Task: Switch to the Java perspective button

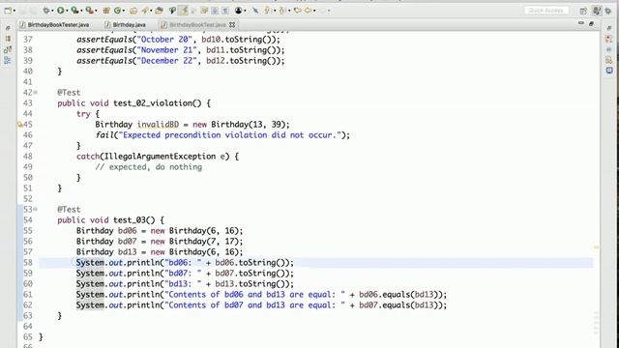Action: click(597, 11)
